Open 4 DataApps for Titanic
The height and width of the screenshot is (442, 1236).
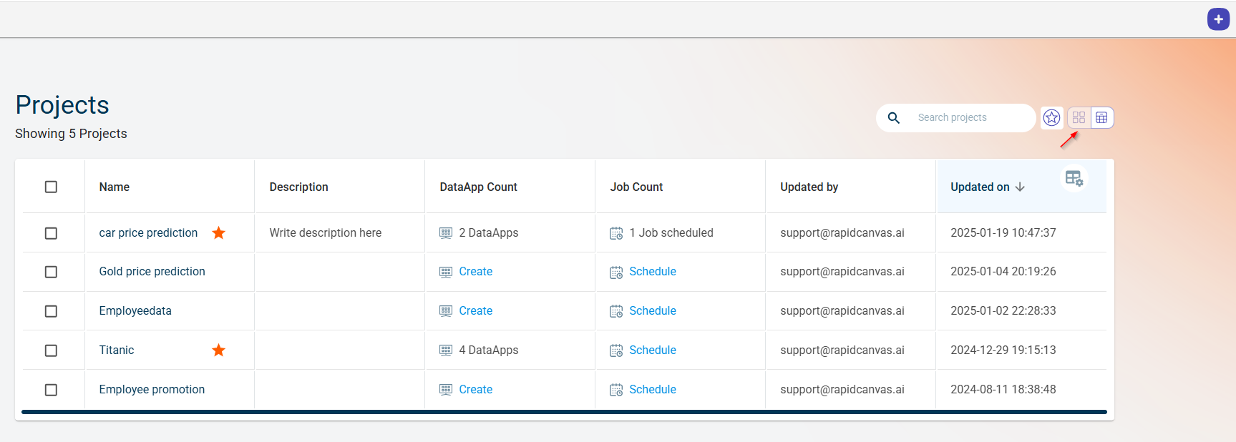(488, 350)
